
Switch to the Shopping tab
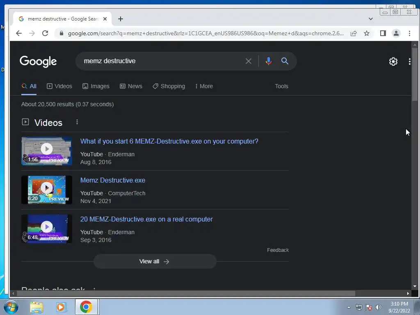click(169, 86)
